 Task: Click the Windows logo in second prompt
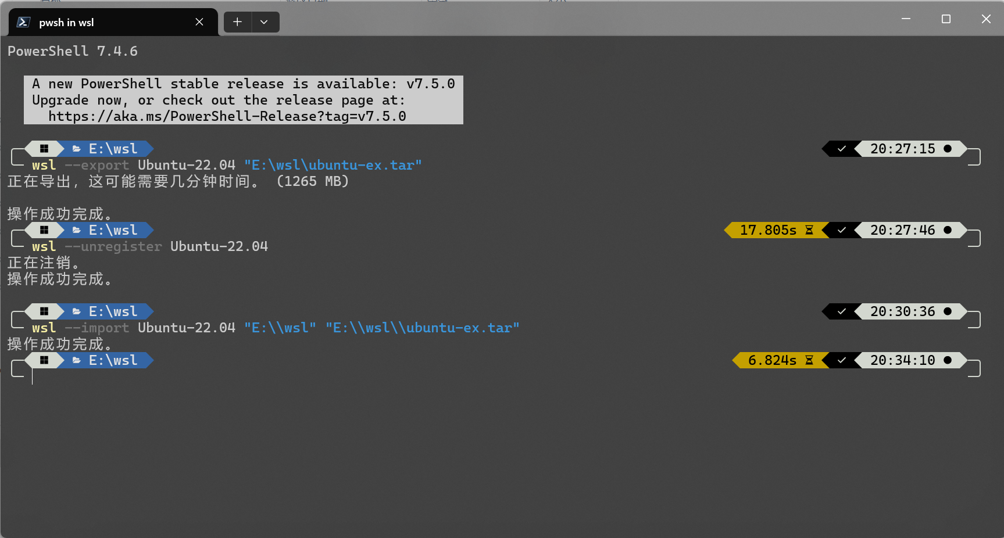[44, 230]
